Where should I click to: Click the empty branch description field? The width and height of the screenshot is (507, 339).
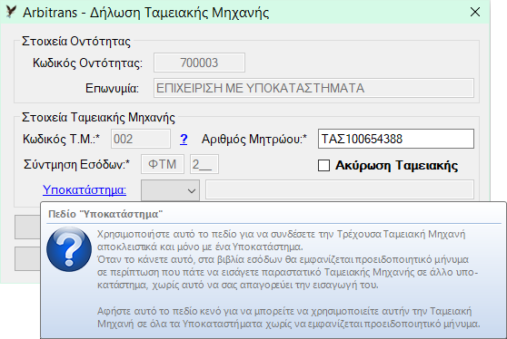point(340,189)
